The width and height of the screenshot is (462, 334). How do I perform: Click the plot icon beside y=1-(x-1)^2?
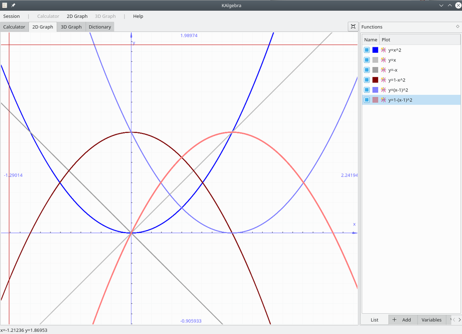click(x=383, y=100)
